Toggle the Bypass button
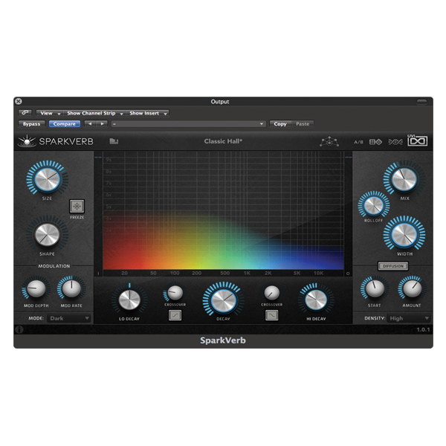 (32, 124)
